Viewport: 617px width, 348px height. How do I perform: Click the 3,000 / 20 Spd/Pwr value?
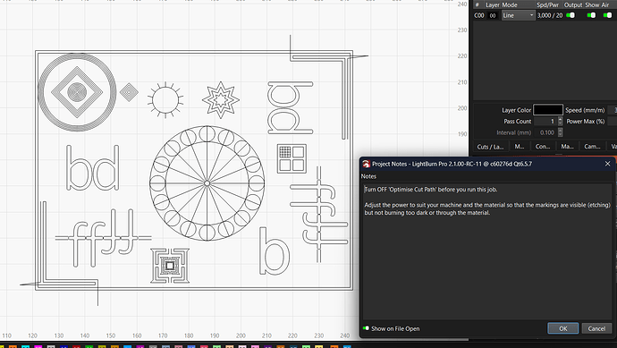(550, 15)
